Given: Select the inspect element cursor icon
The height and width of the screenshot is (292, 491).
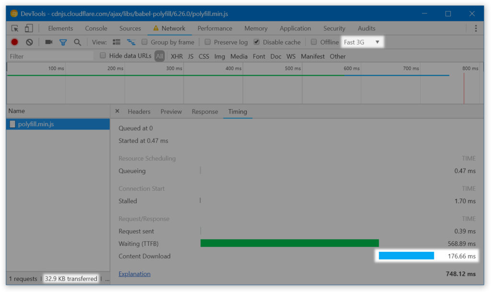Looking at the screenshot, I should pos(14,28).
